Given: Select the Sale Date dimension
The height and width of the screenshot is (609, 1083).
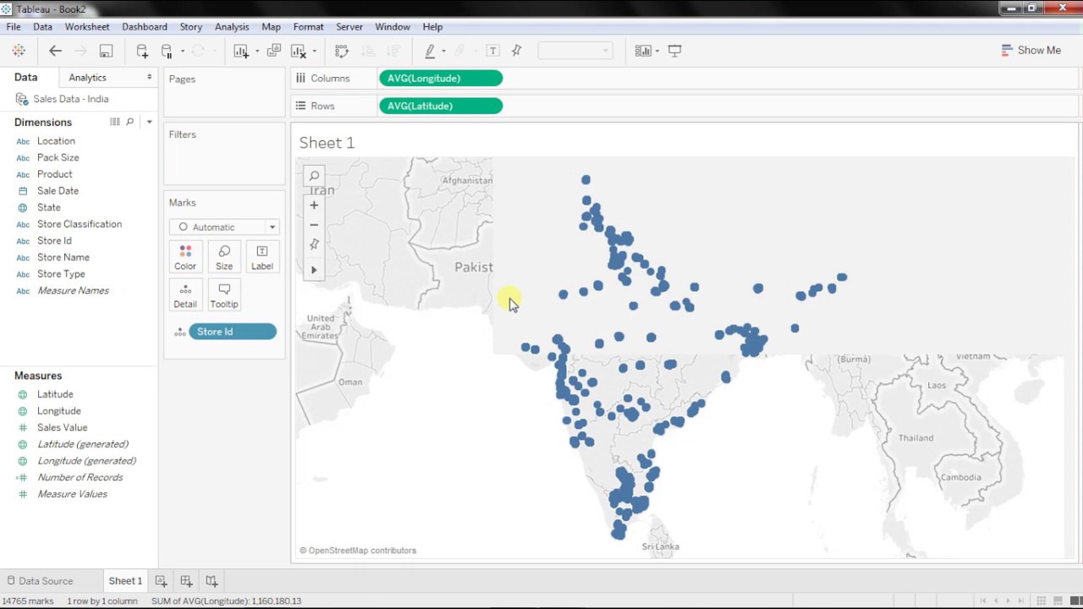Looking at the screenshot, I should click(58, 191).
